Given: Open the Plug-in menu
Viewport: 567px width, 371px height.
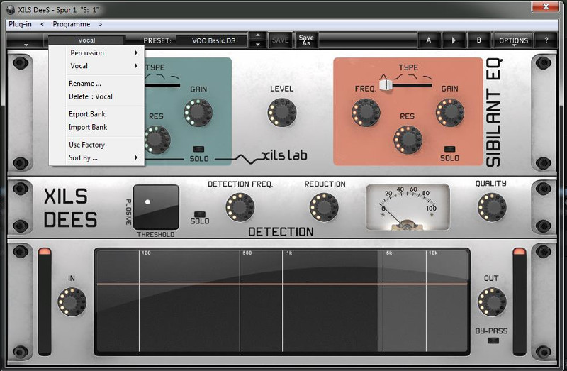Looking at the screenshot, I should (x=21, y=24).
